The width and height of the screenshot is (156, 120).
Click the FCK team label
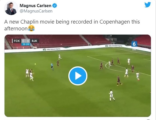point(17,41)
